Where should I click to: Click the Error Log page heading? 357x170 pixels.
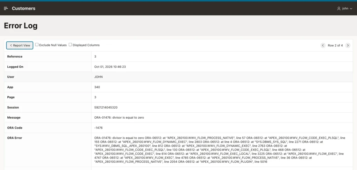click(x=21, y=26)
